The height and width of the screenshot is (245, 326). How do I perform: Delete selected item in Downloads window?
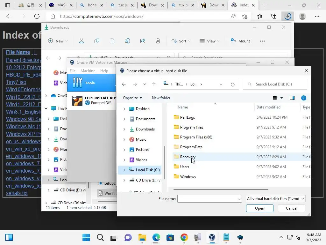(158, 41)
